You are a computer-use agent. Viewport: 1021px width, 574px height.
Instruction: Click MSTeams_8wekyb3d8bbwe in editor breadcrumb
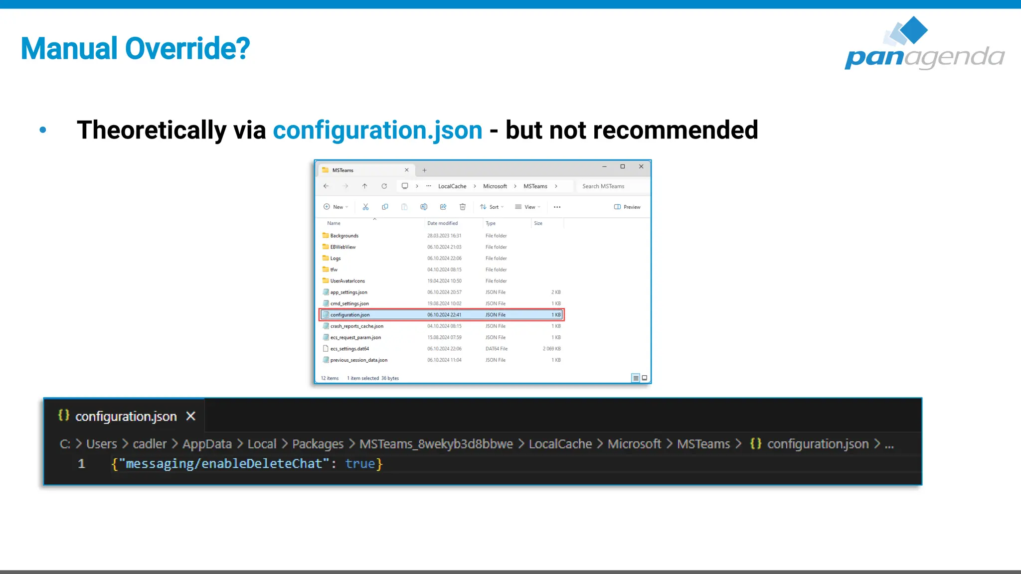point(436,444)
